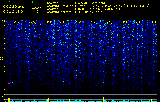Click the 2354 time marker
This screenshot has height=102, width=160.
(63, 22)
